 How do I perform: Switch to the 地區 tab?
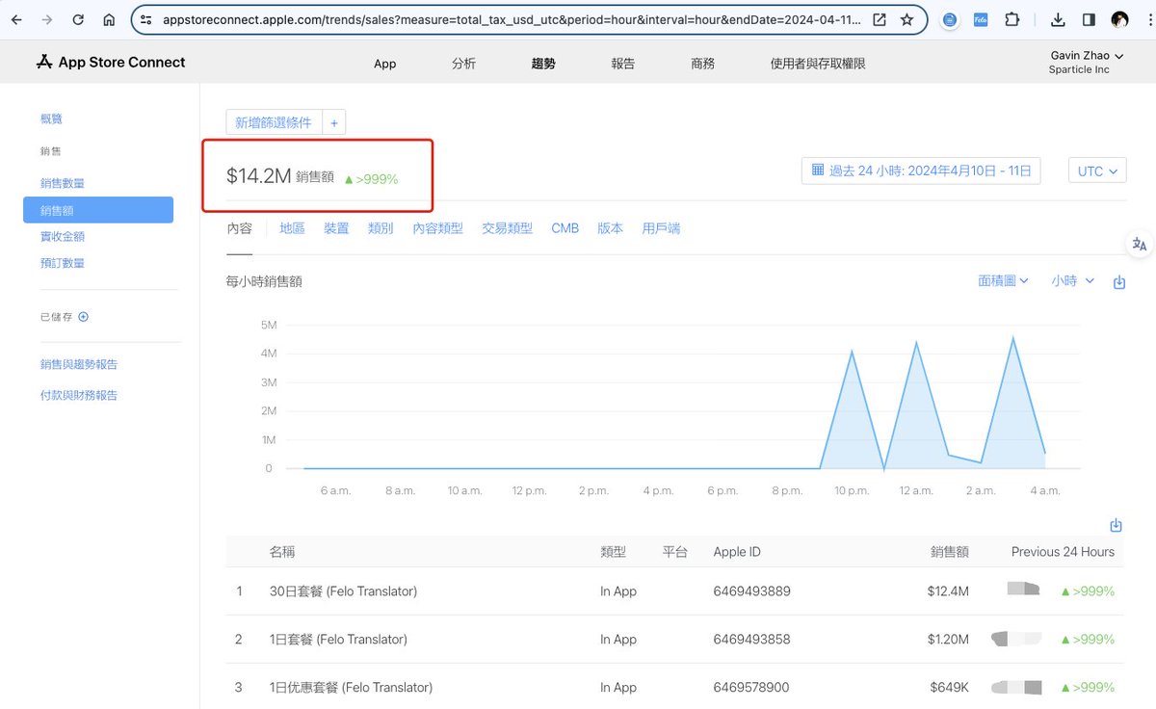(292, 228)
